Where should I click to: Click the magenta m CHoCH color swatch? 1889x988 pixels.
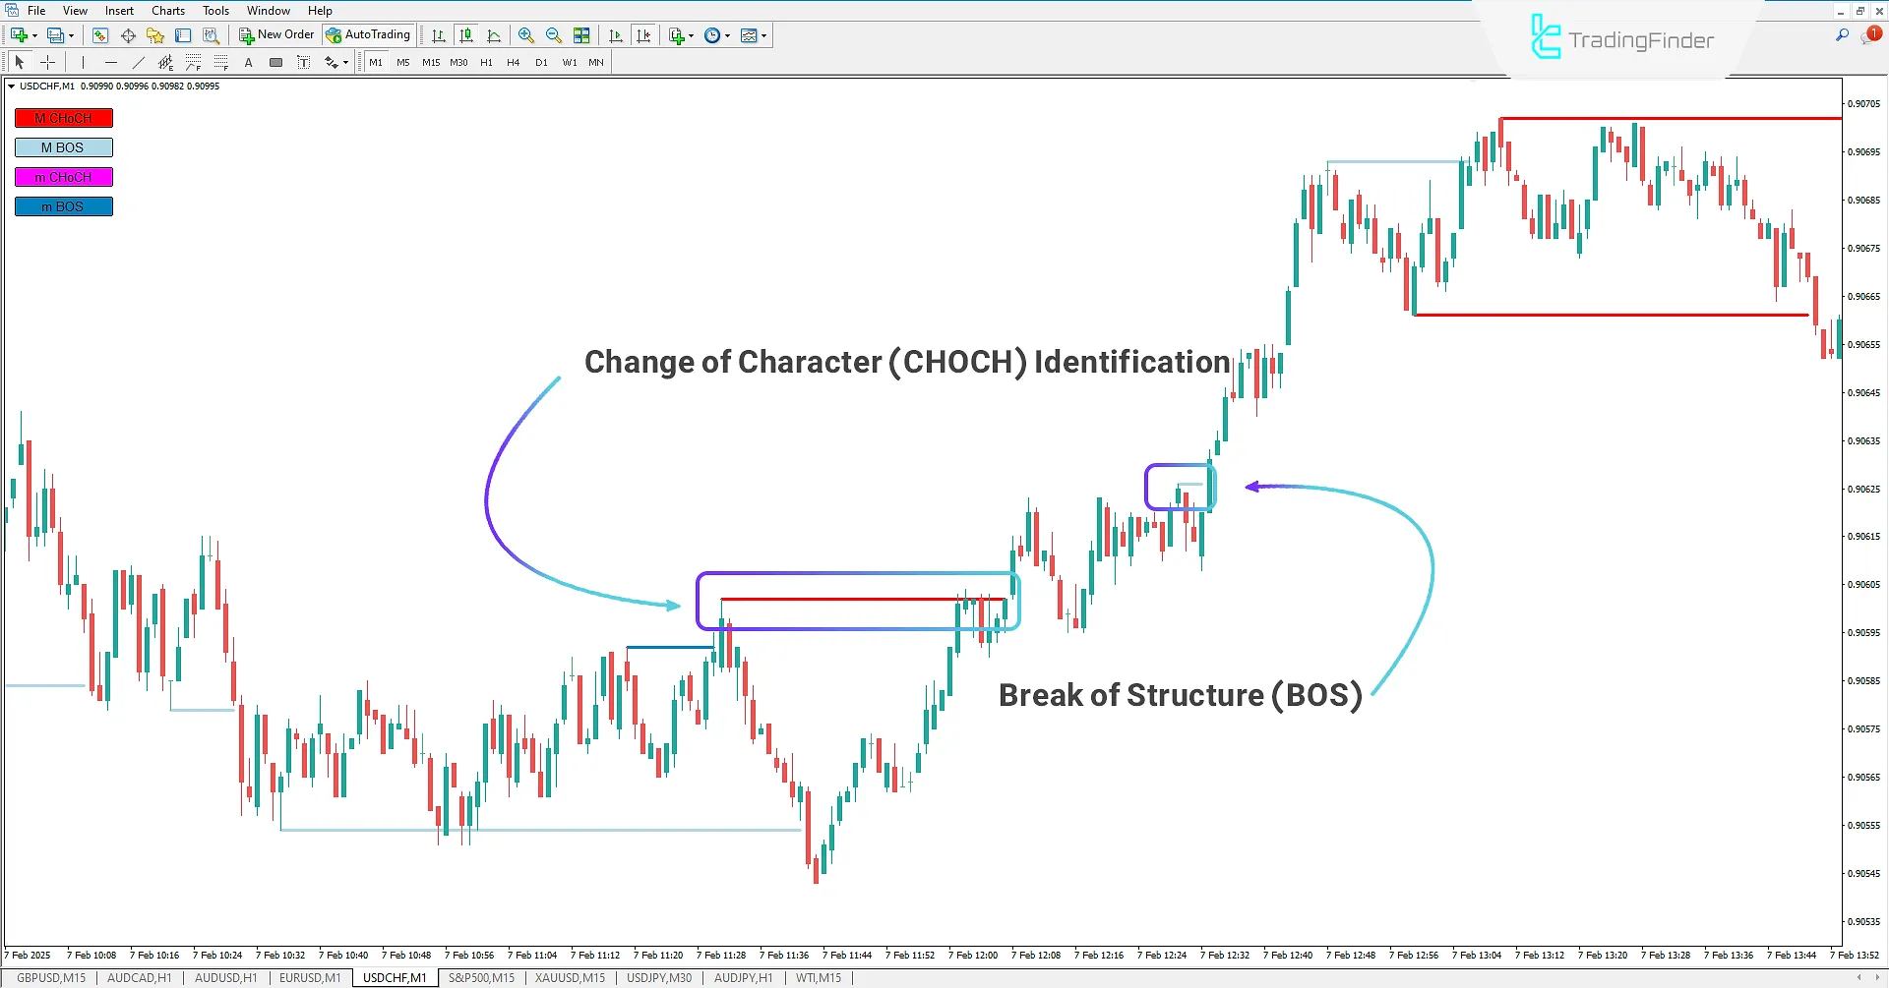pyautogui.click(x=63, y=177)
